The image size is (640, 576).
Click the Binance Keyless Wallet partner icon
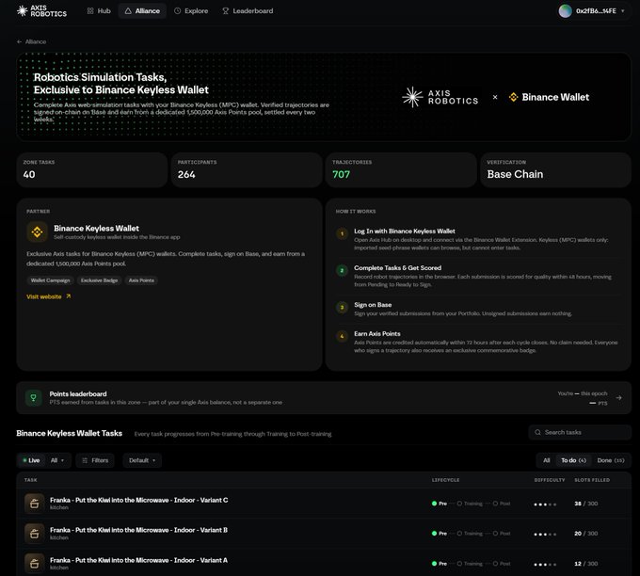37,232
